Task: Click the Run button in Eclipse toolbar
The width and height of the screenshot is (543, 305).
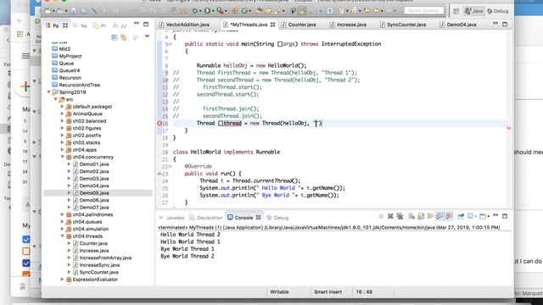Action: 207,11
